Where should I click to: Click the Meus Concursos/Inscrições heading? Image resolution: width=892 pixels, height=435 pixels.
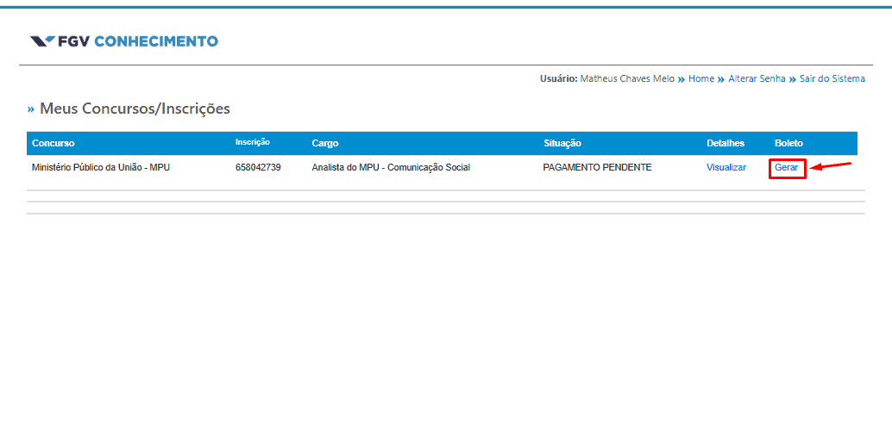click(x=135, y=109)
